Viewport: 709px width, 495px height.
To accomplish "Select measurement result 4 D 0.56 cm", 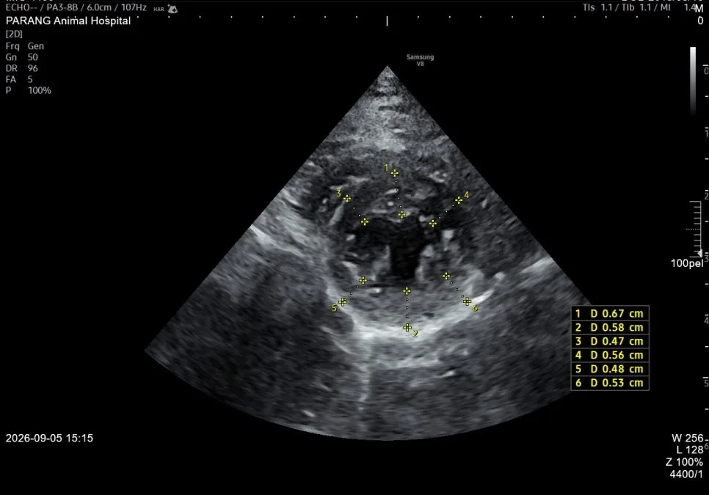I will click(610, 355).
